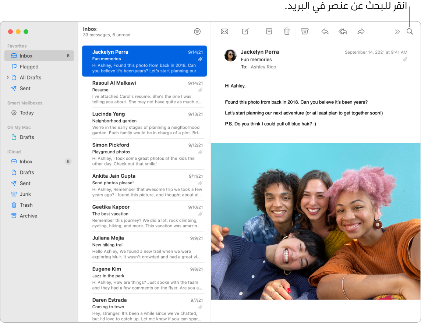Delete message with trash toolbar icon
Screen dimensions: 421x323
pos(287,31)
